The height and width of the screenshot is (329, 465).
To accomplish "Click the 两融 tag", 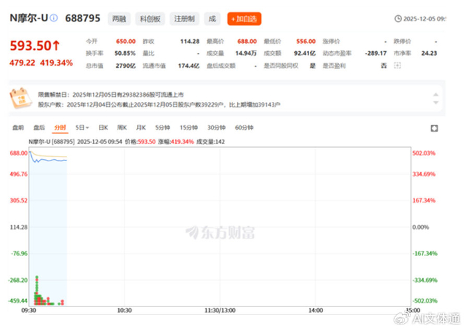I will 119,19.
